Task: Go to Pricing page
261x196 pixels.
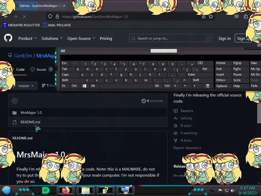Action: (x=106, y=38)
